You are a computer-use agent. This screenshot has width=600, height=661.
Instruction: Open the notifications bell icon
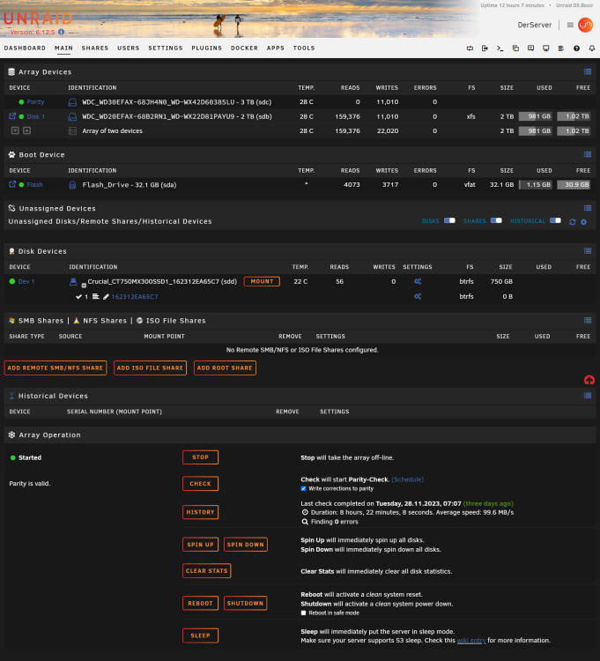coord(591,48)
